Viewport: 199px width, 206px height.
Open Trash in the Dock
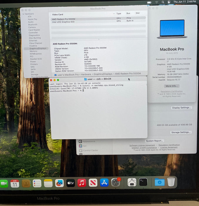coord(171,182)
